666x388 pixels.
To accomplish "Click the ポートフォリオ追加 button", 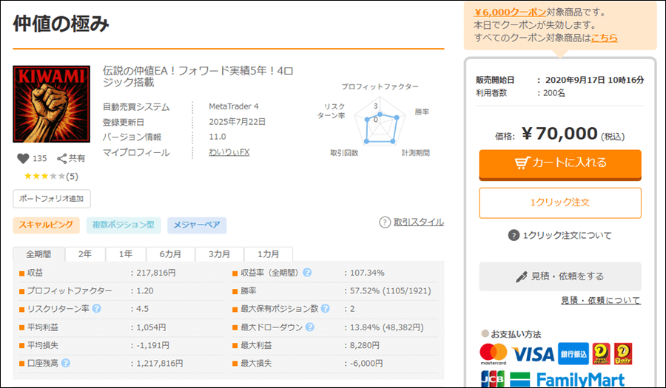I will tap(52, 198).
